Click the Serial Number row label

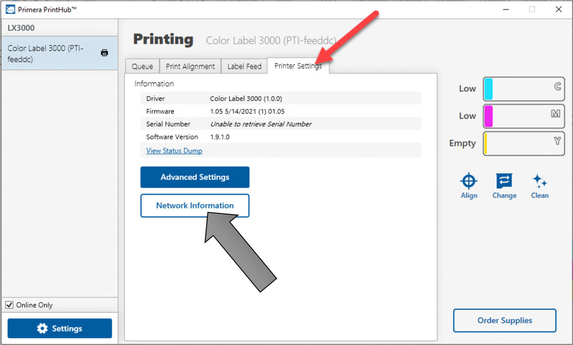(x=168, y=124)
